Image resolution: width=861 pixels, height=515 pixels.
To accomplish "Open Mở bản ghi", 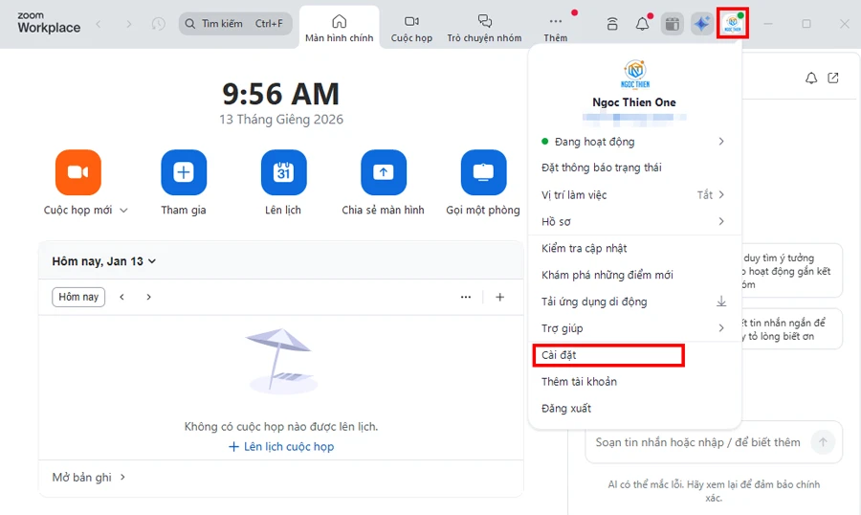I will point(88,477).
